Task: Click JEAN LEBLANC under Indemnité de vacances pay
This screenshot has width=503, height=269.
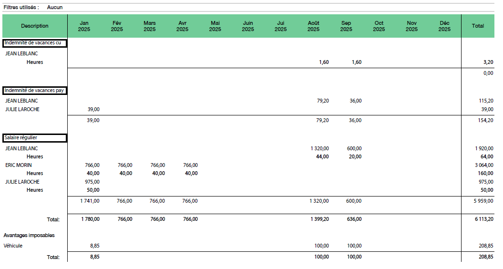Action: (x=21, y=101)
